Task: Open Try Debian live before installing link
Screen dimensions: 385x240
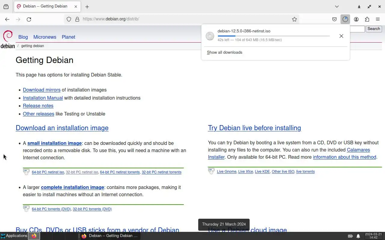Action: (x=254, y=128)
